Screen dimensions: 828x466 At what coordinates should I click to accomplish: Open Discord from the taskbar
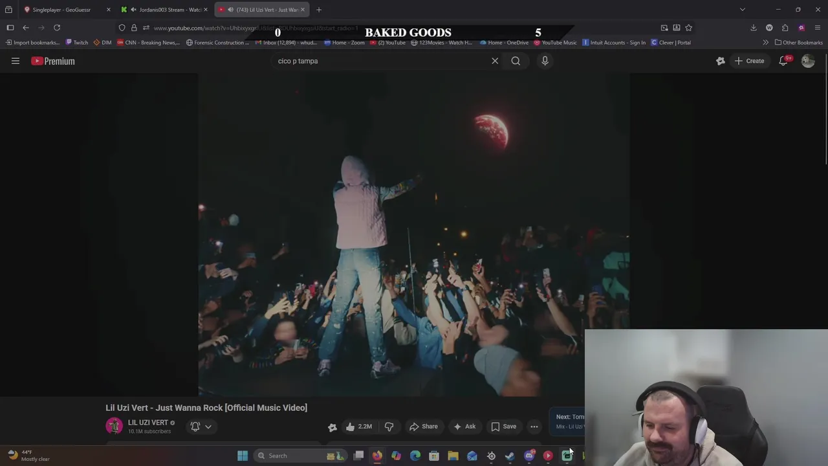pyautogui.click(x=529, y=456)
